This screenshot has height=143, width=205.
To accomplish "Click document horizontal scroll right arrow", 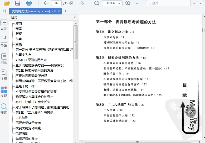I will pyautogui.click(x=200, y=142).
